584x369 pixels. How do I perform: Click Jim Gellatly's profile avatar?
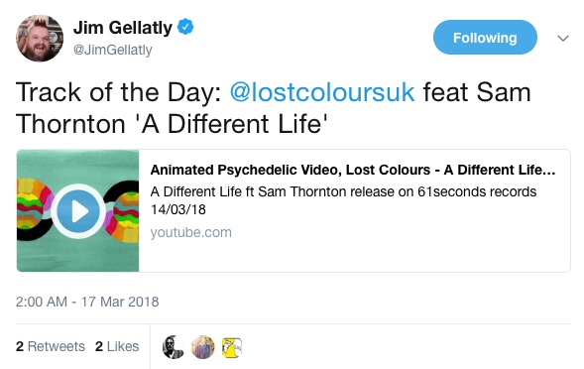tap(40, 39)
